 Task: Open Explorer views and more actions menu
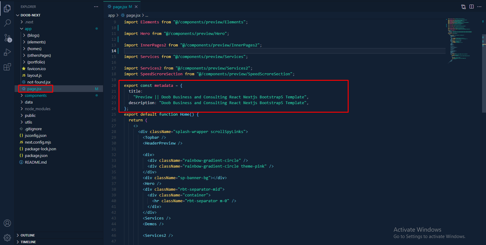click(96, 7)
